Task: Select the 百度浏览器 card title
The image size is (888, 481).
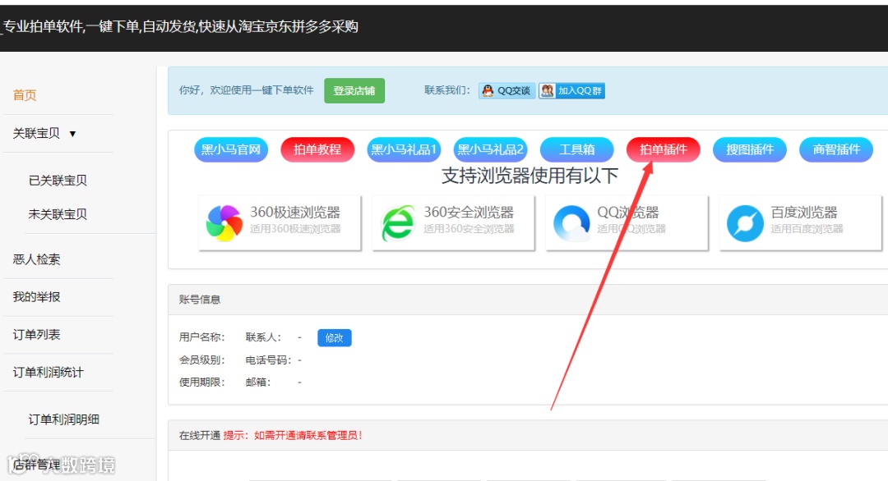Action: pos(803,213)
